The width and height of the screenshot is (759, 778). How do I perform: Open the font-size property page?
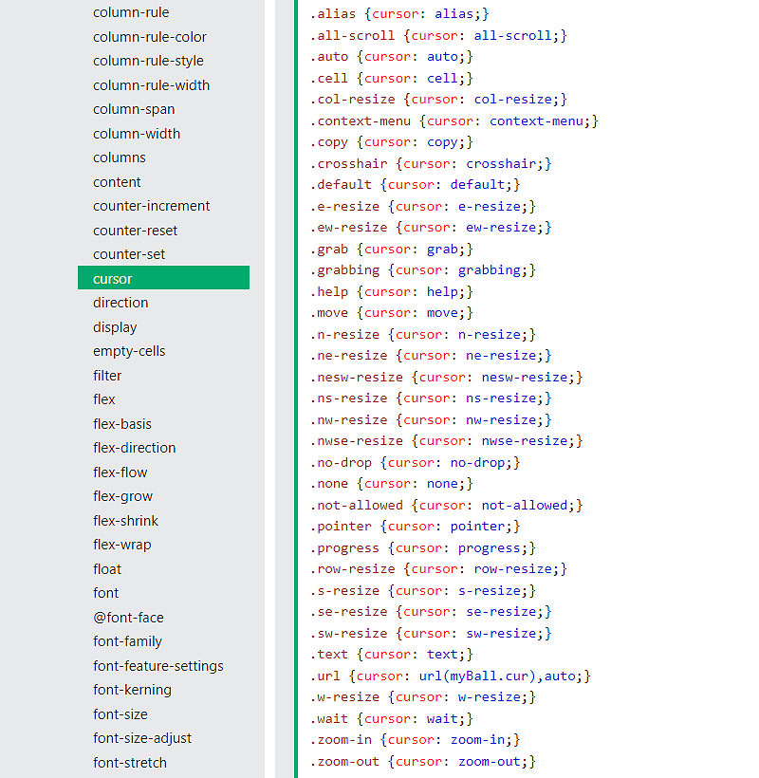(x=120, y=714)
